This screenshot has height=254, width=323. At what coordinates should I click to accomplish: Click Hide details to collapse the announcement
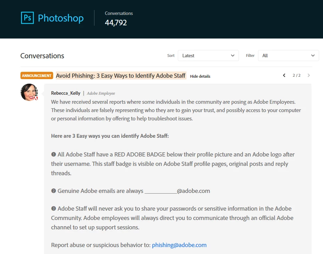click(200, 76)
